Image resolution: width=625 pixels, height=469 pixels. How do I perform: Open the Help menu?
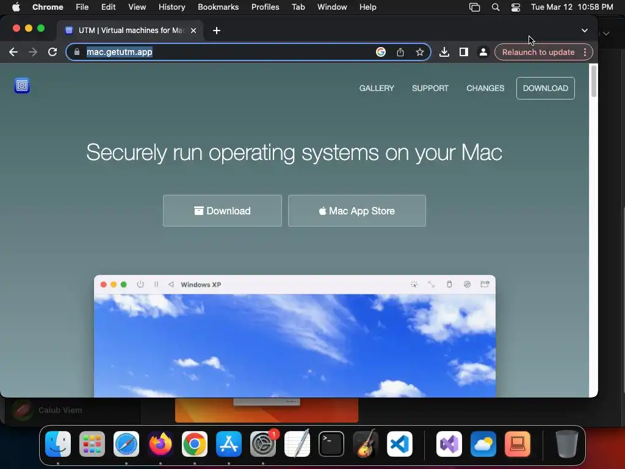(x=367, y=7)
